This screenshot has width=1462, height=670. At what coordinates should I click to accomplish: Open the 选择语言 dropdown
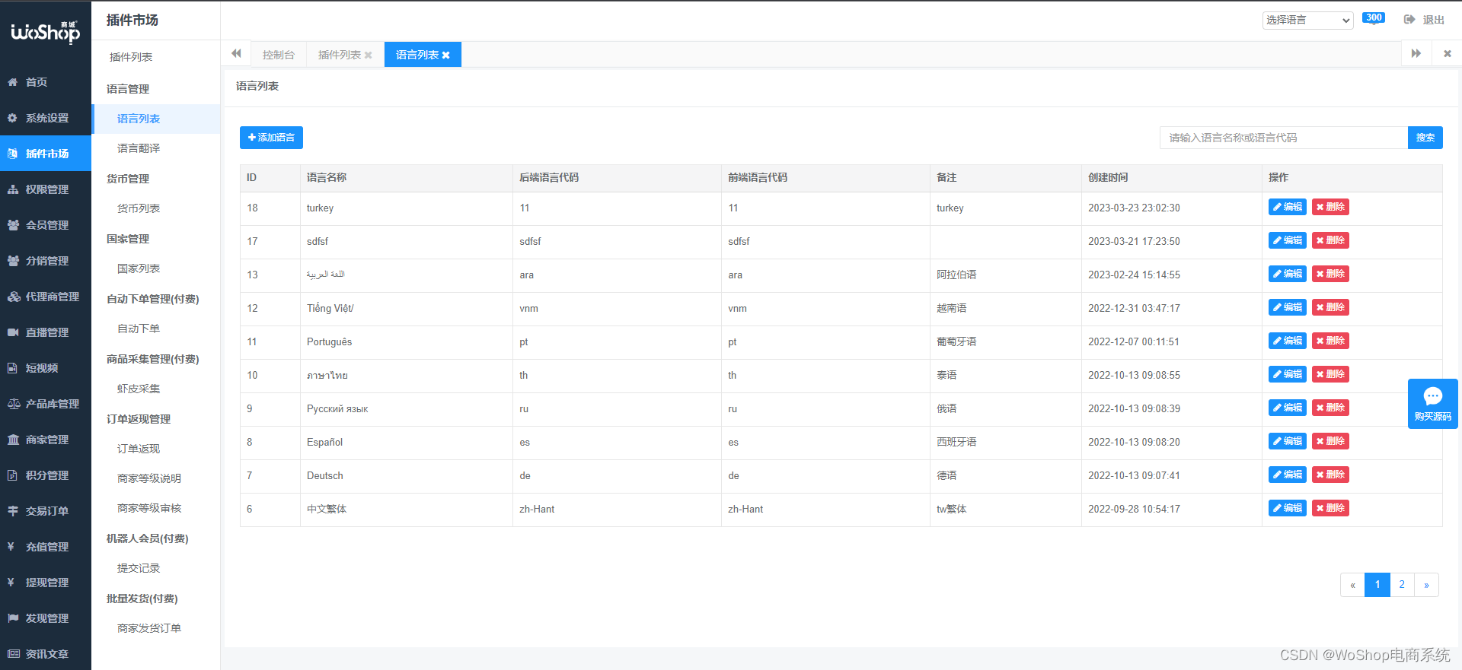point(1307,20)
